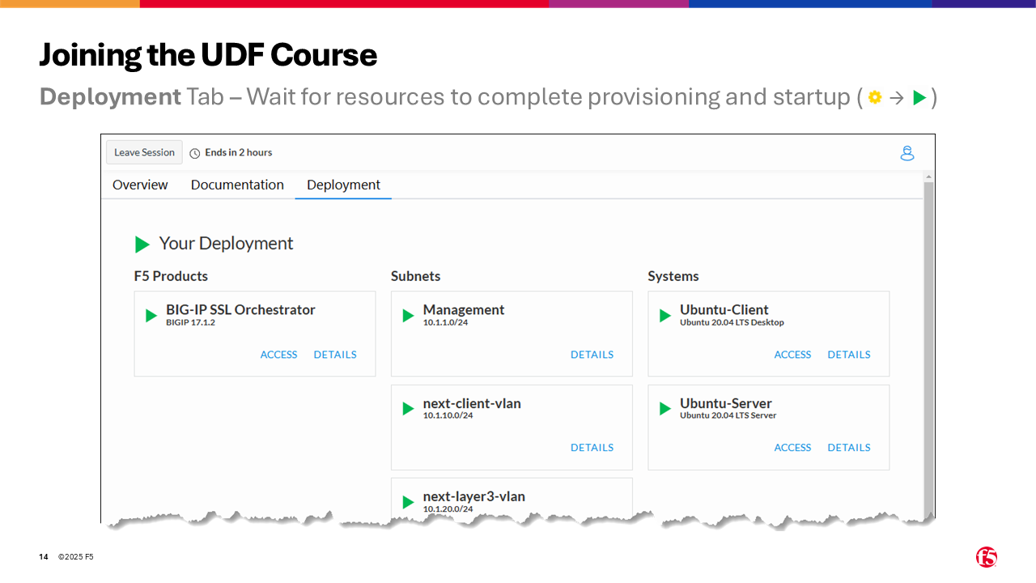This screenshot has width=1036, height=583.
Task: Click the Ubuntu-Client running status icon
Action: [665, 316]
